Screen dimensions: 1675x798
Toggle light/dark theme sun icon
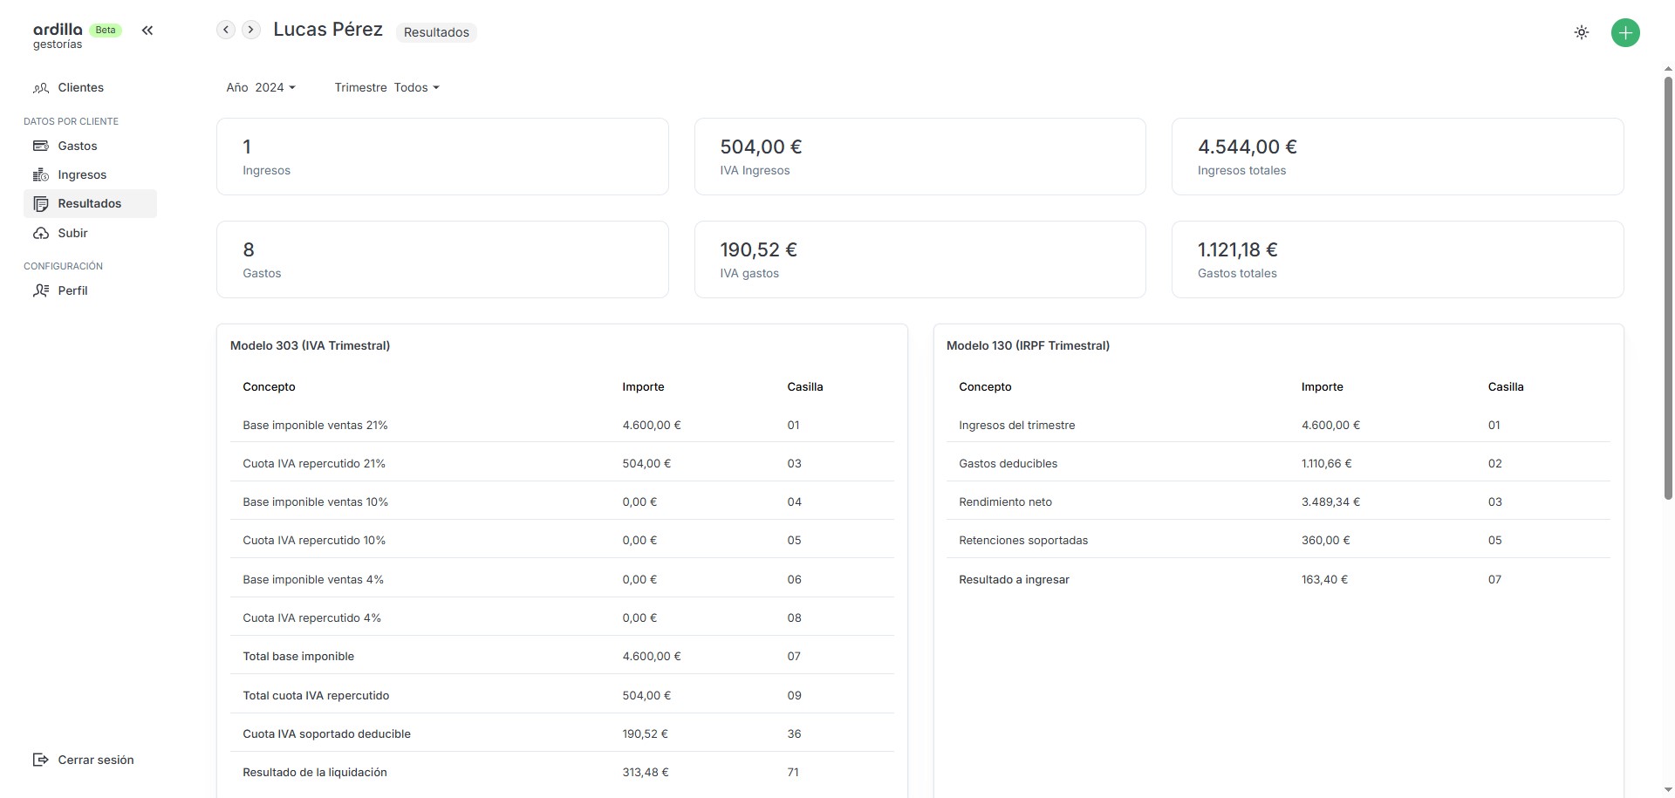tap(1581, 33)
